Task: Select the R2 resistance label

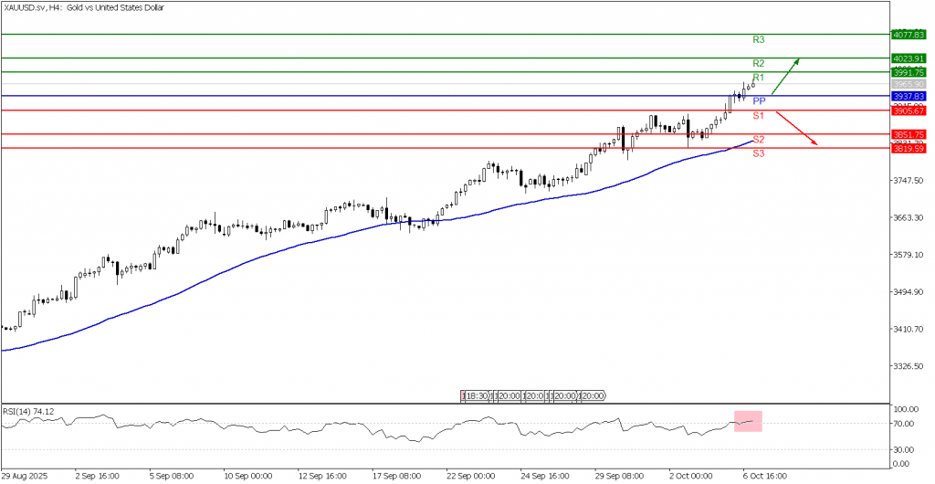Action: (758, 63)
